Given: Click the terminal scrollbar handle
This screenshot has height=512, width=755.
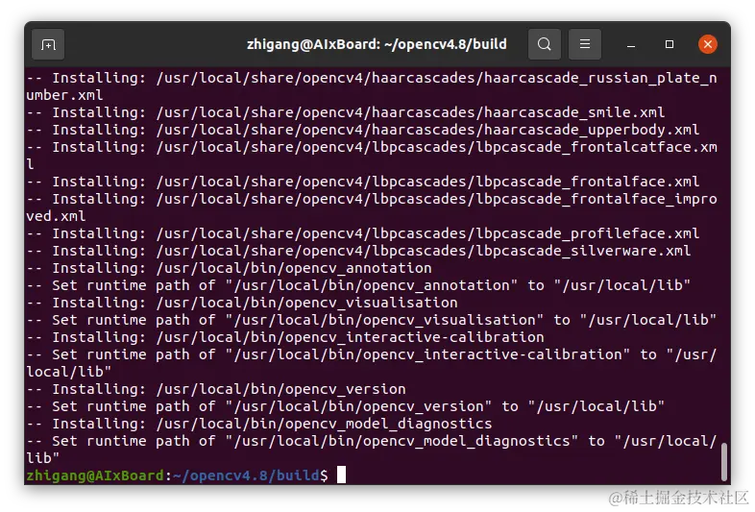Looking at the screenshot, I should pos(723,462).
